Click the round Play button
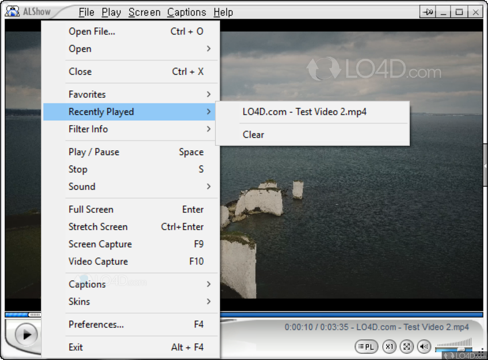This screenshot has height=360, width=488. coord(26,335)
